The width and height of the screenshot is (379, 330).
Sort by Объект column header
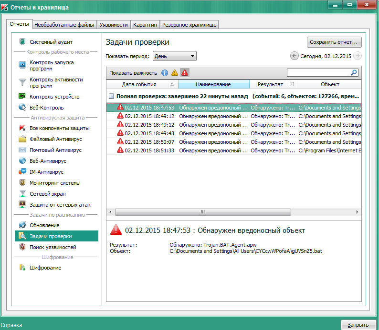point(330,84)
